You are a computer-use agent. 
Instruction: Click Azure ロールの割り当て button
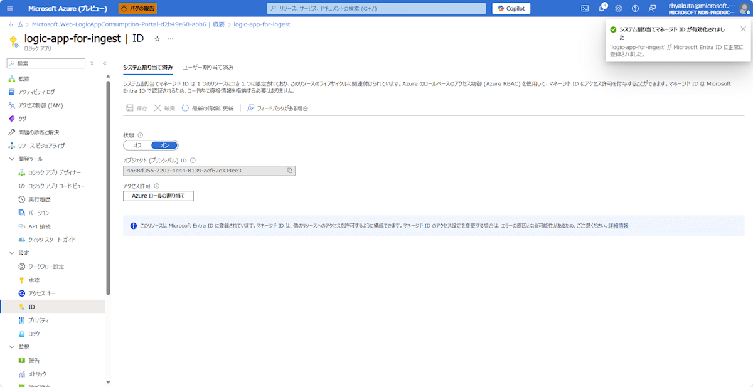pyautogui.click(x=158, y=196)
